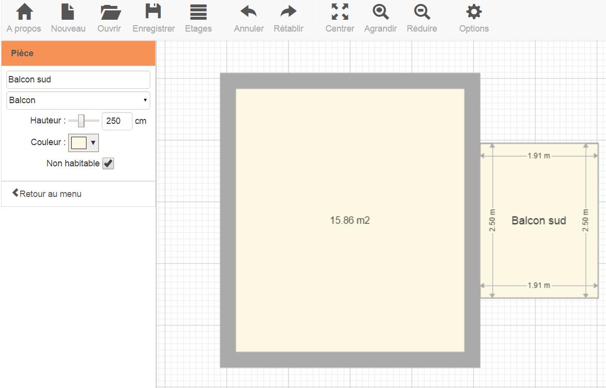Save the plan with Enregistrer
Image resolution: width=606 pixels, height=388 pixels.
coord(153,12)
